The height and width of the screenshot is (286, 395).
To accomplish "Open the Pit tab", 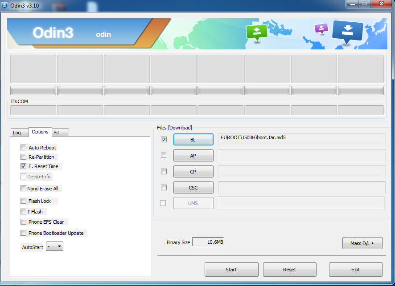I will pyautogui.click(x=60, y=133).
